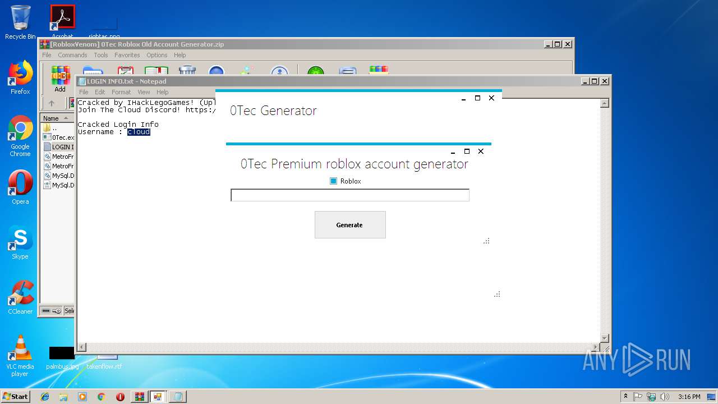Maximize the 0Tec Premium generator window
The height and width of the screenshot is (404, 718).
click(x=467, y=151)
